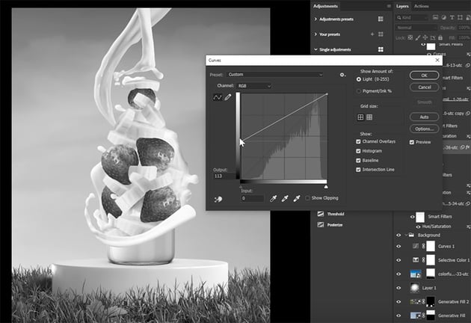Click Cancel in the Curves dialog
This screenshot has height=323, width=471.
(x=424, y=87)
